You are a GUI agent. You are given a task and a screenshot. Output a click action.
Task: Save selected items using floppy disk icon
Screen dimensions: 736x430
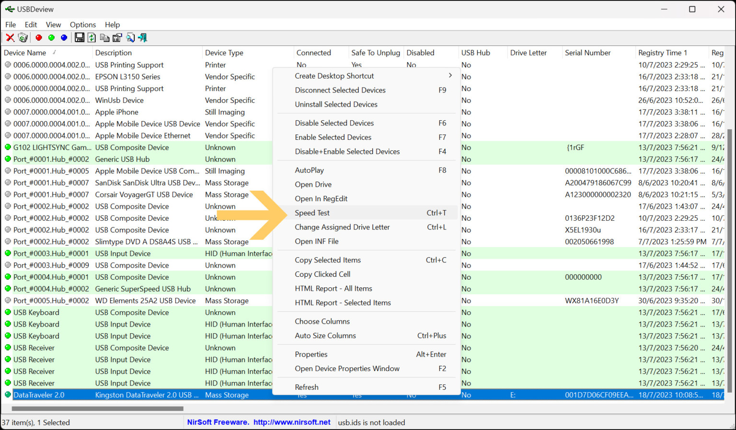click(x=80, y=37)
